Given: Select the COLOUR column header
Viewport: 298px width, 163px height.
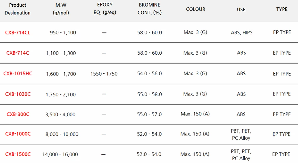Looking at the screenshot, I should coord(196,9).
